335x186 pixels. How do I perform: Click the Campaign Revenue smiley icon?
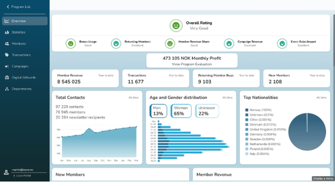point(229,44)
